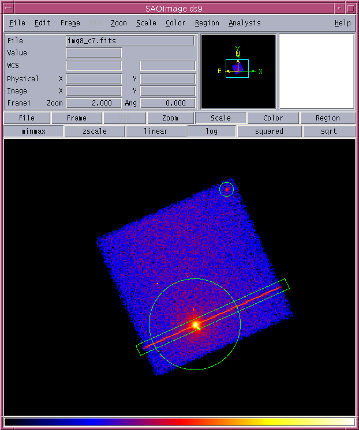
Task: Open the Analysis menu
Action: click(x=244, y=23)
